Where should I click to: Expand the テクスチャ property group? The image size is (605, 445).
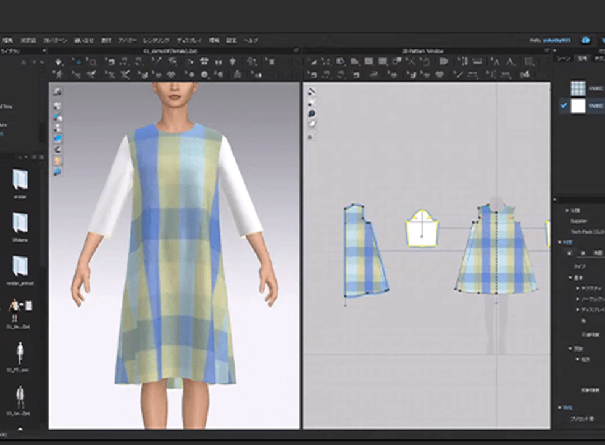point(577,289)
